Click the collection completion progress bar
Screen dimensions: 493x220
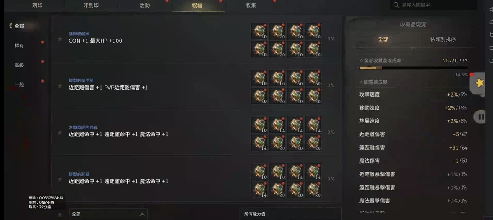point(413,67)
